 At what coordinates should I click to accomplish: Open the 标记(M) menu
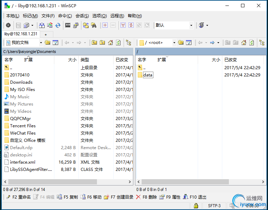coord(30,16)
